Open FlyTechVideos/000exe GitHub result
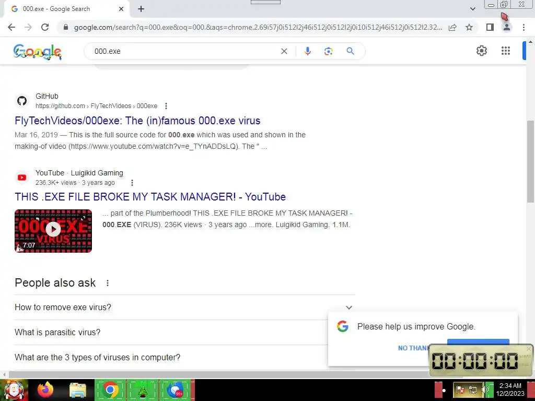 pos(137,121)
